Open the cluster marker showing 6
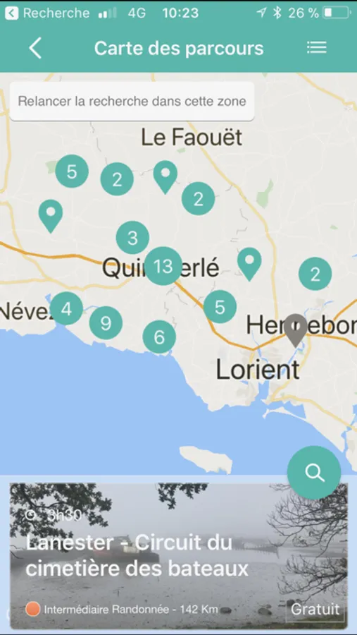The width and height of the screenshot is (357, 635). click(159, 337)
